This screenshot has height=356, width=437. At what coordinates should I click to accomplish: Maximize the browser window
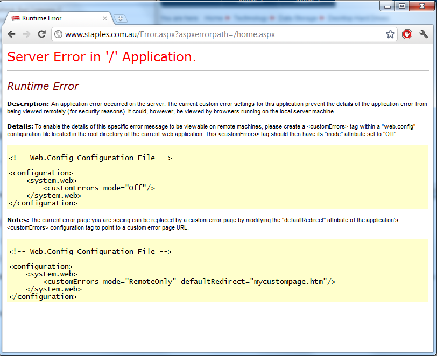402,6
